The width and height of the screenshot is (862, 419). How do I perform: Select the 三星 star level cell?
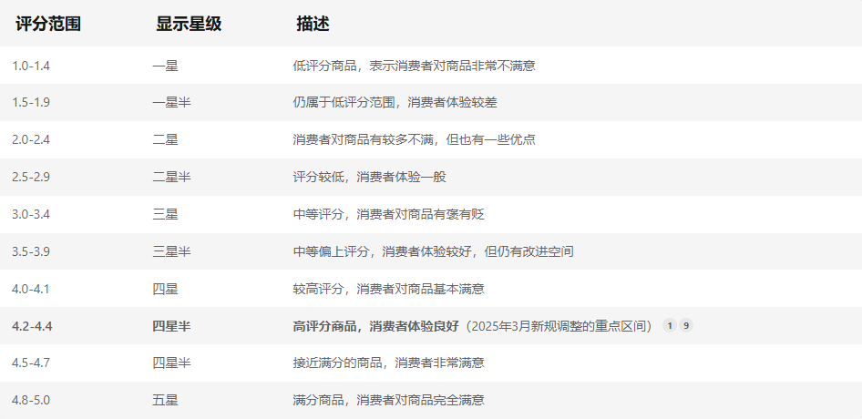tap(165, 214)
